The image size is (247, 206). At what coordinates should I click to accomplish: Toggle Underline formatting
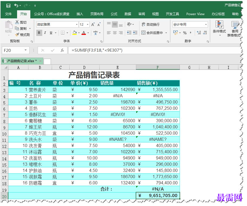[51, 33]
